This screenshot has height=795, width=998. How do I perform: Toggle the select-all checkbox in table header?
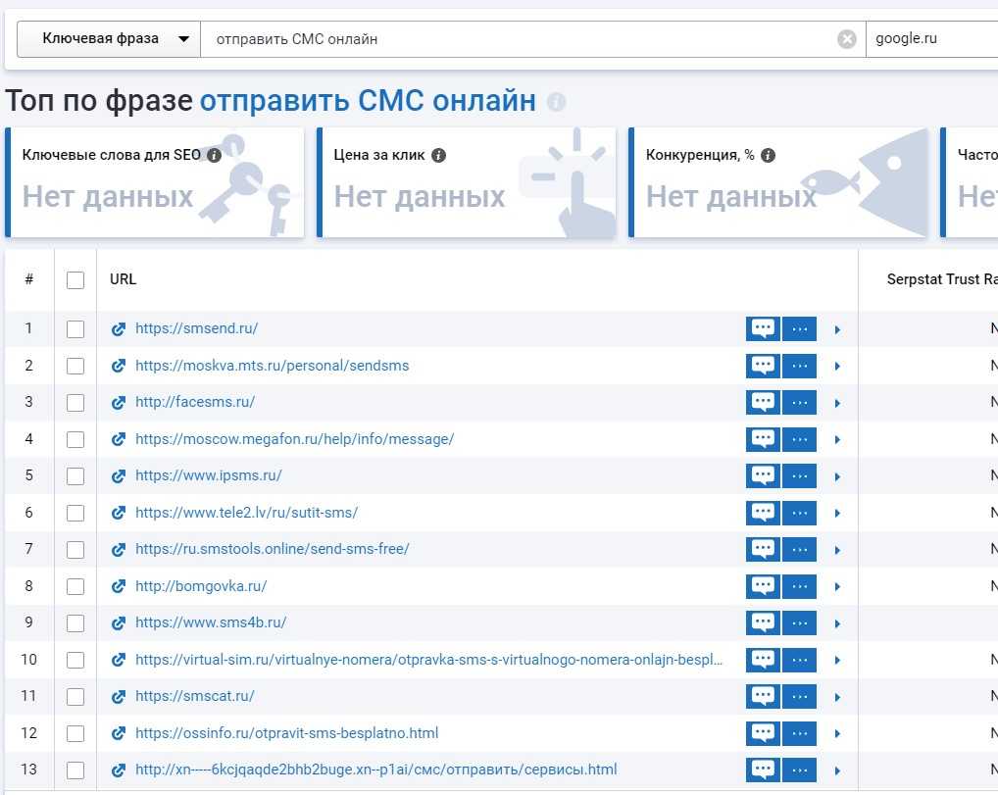(75, 280)
